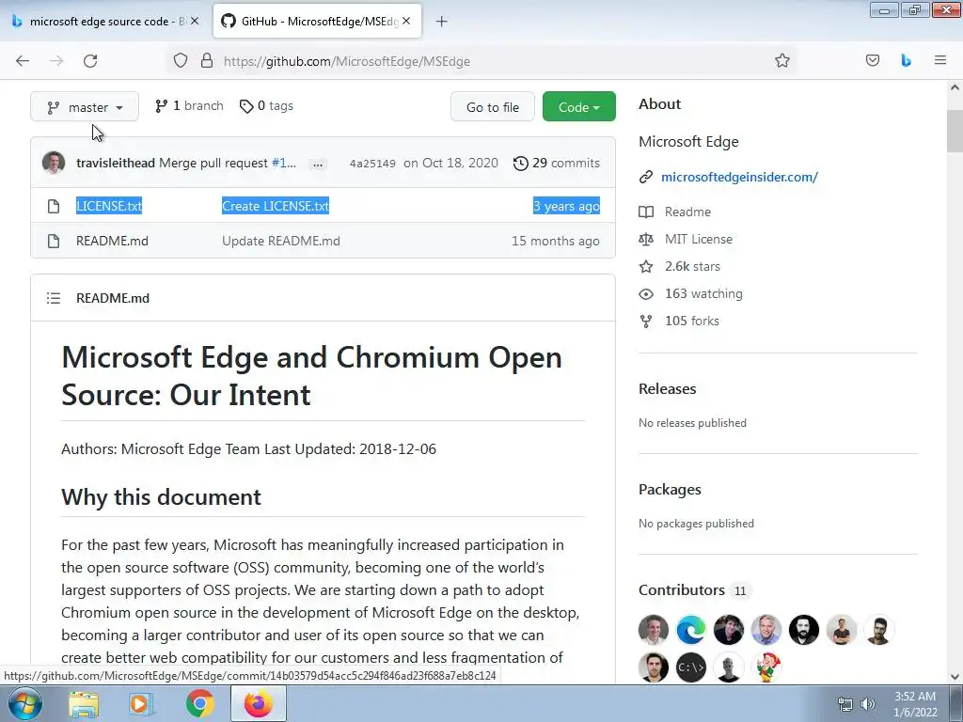View the 163 watching list
Screen dimensions: 963x722
click(703, 293)
